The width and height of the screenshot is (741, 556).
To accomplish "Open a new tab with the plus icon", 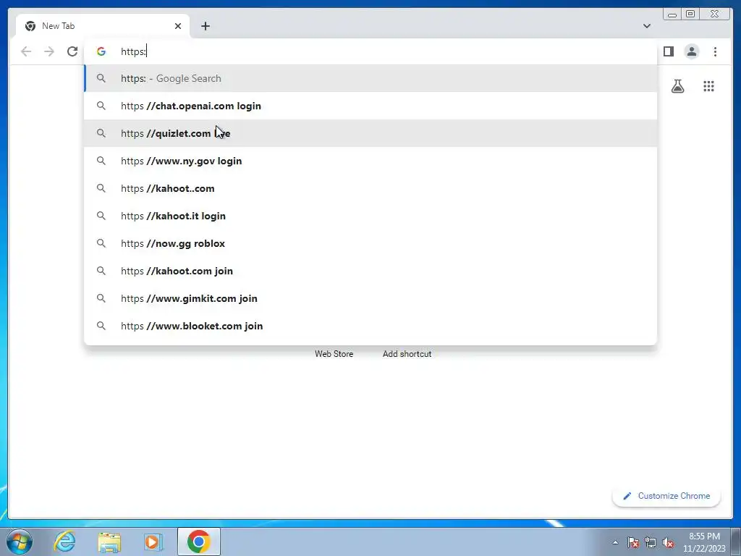I will [x=205, y=26].
